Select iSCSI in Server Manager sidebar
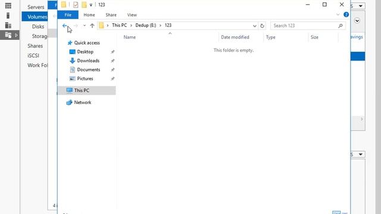381x214 pixels. 33,55
